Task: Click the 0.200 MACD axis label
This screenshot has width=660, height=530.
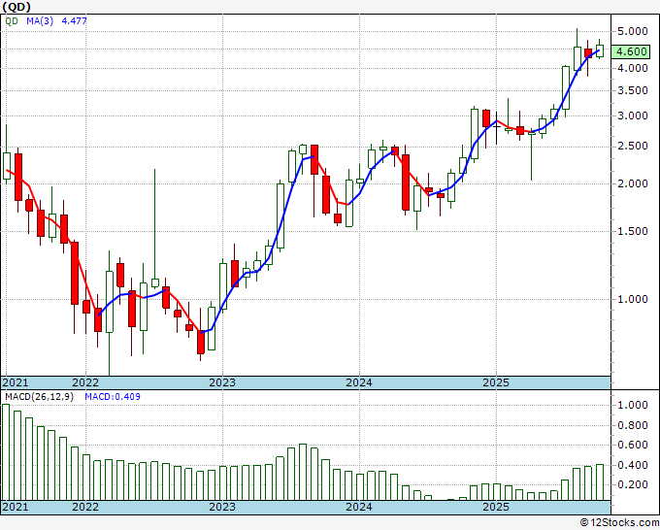Action: point(632,484)
